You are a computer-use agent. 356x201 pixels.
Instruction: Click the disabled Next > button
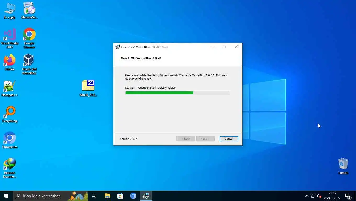point(205,139)
